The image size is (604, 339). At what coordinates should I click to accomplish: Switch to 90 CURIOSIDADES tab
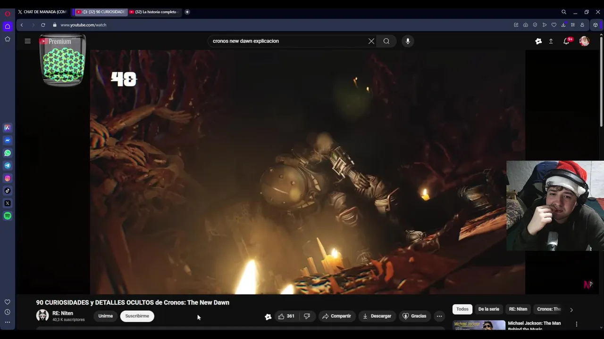tap(101, 12)
